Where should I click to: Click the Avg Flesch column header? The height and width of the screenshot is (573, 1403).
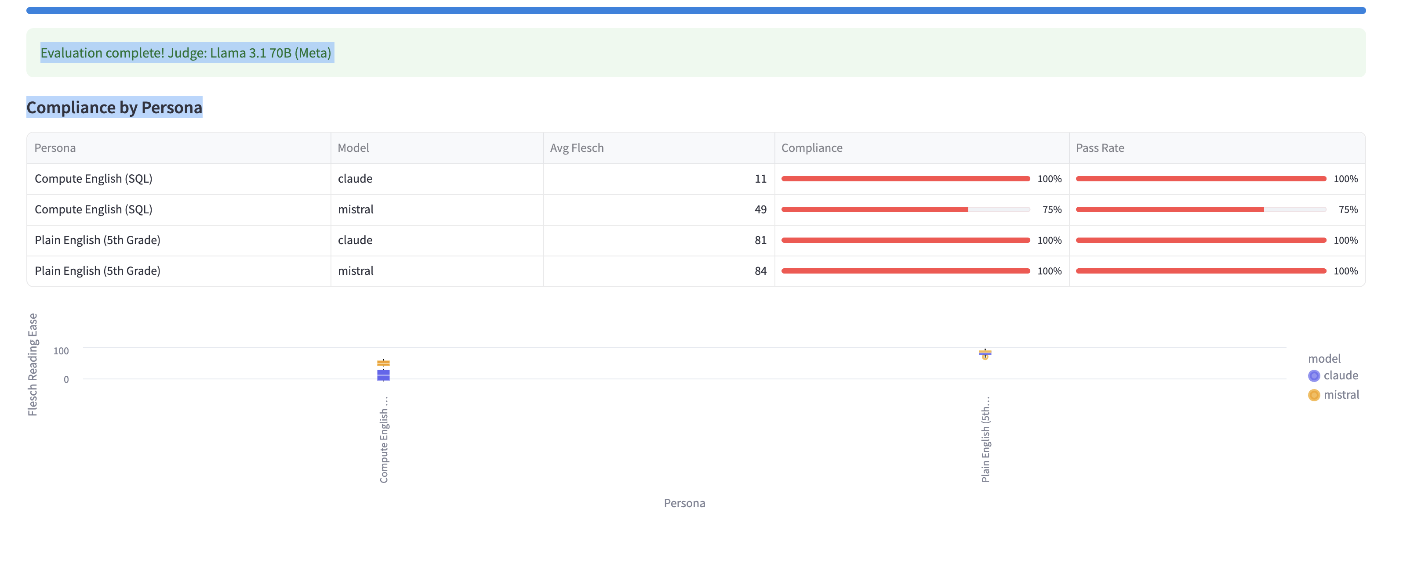(x=576, y=148)
